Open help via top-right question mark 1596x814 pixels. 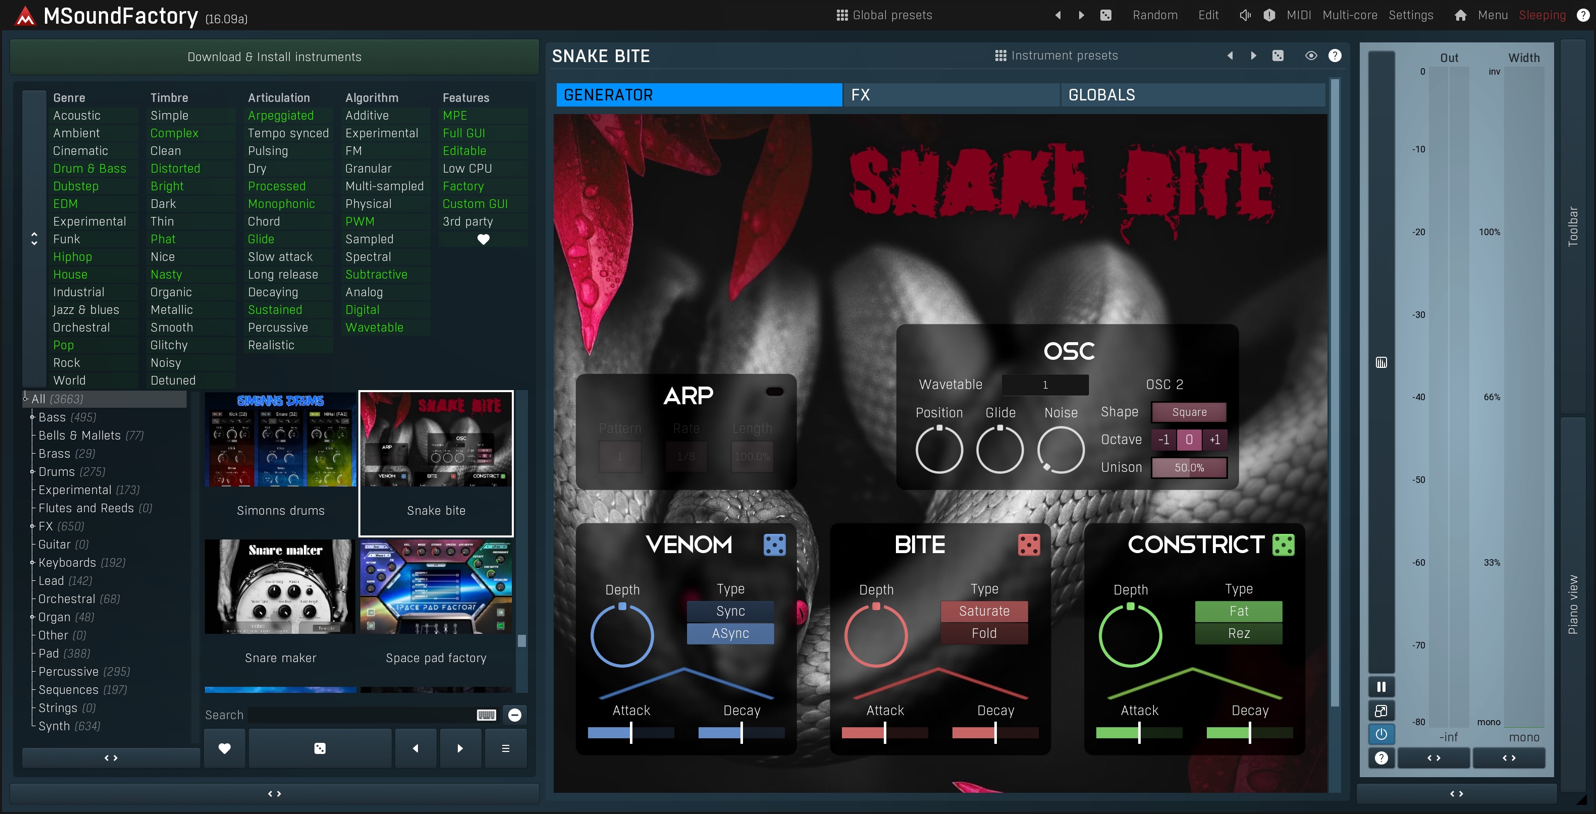(1582, 15)
